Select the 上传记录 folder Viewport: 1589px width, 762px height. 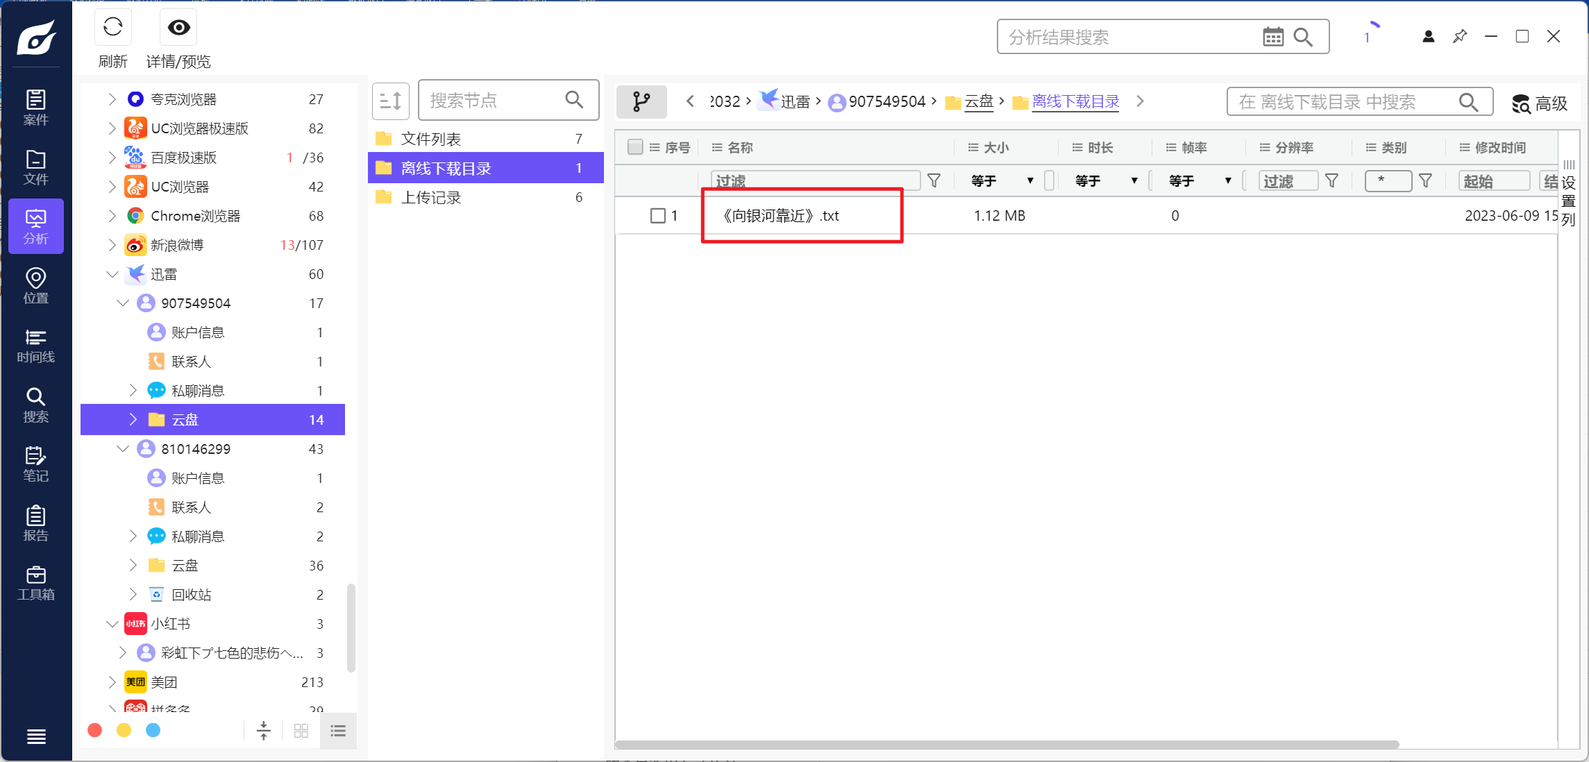(x=485, y=197)
